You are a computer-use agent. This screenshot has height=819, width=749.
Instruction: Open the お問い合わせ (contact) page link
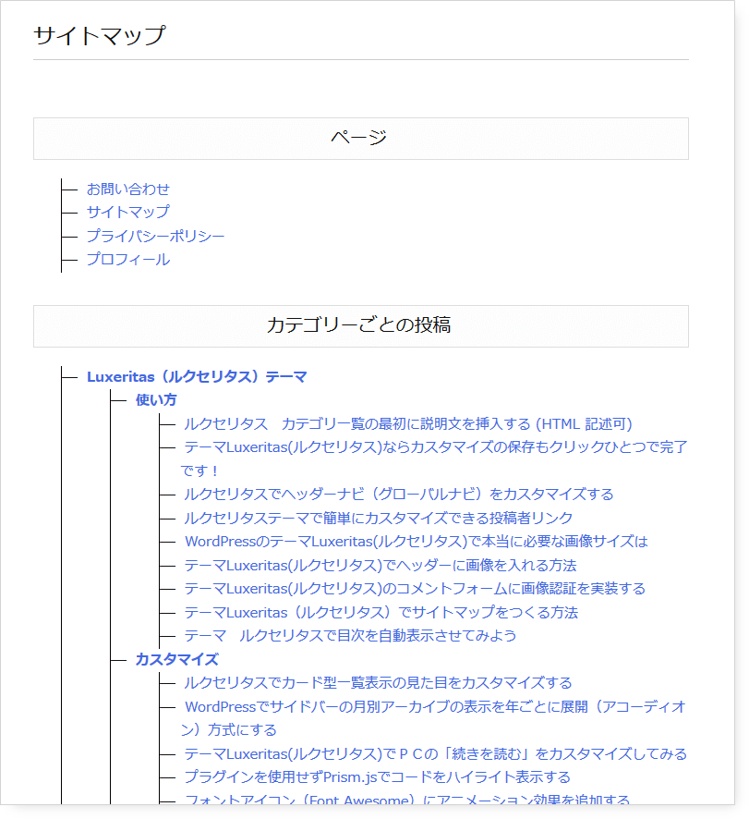127,189
